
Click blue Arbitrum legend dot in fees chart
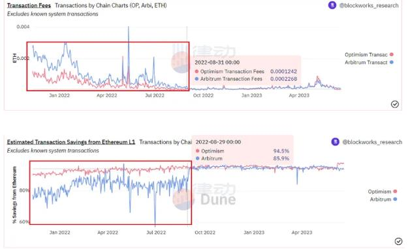pyautogui.click(x=392, y=63)
